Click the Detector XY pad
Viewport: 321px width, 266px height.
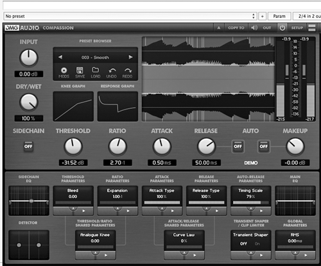[x=29, y=245]
